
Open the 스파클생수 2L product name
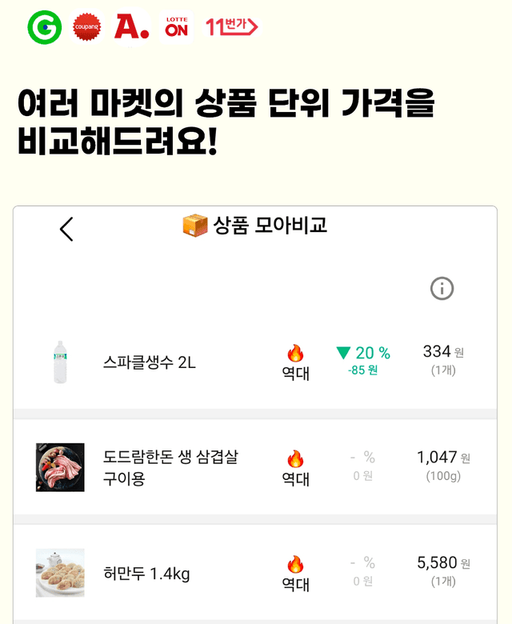coord(150,362)
